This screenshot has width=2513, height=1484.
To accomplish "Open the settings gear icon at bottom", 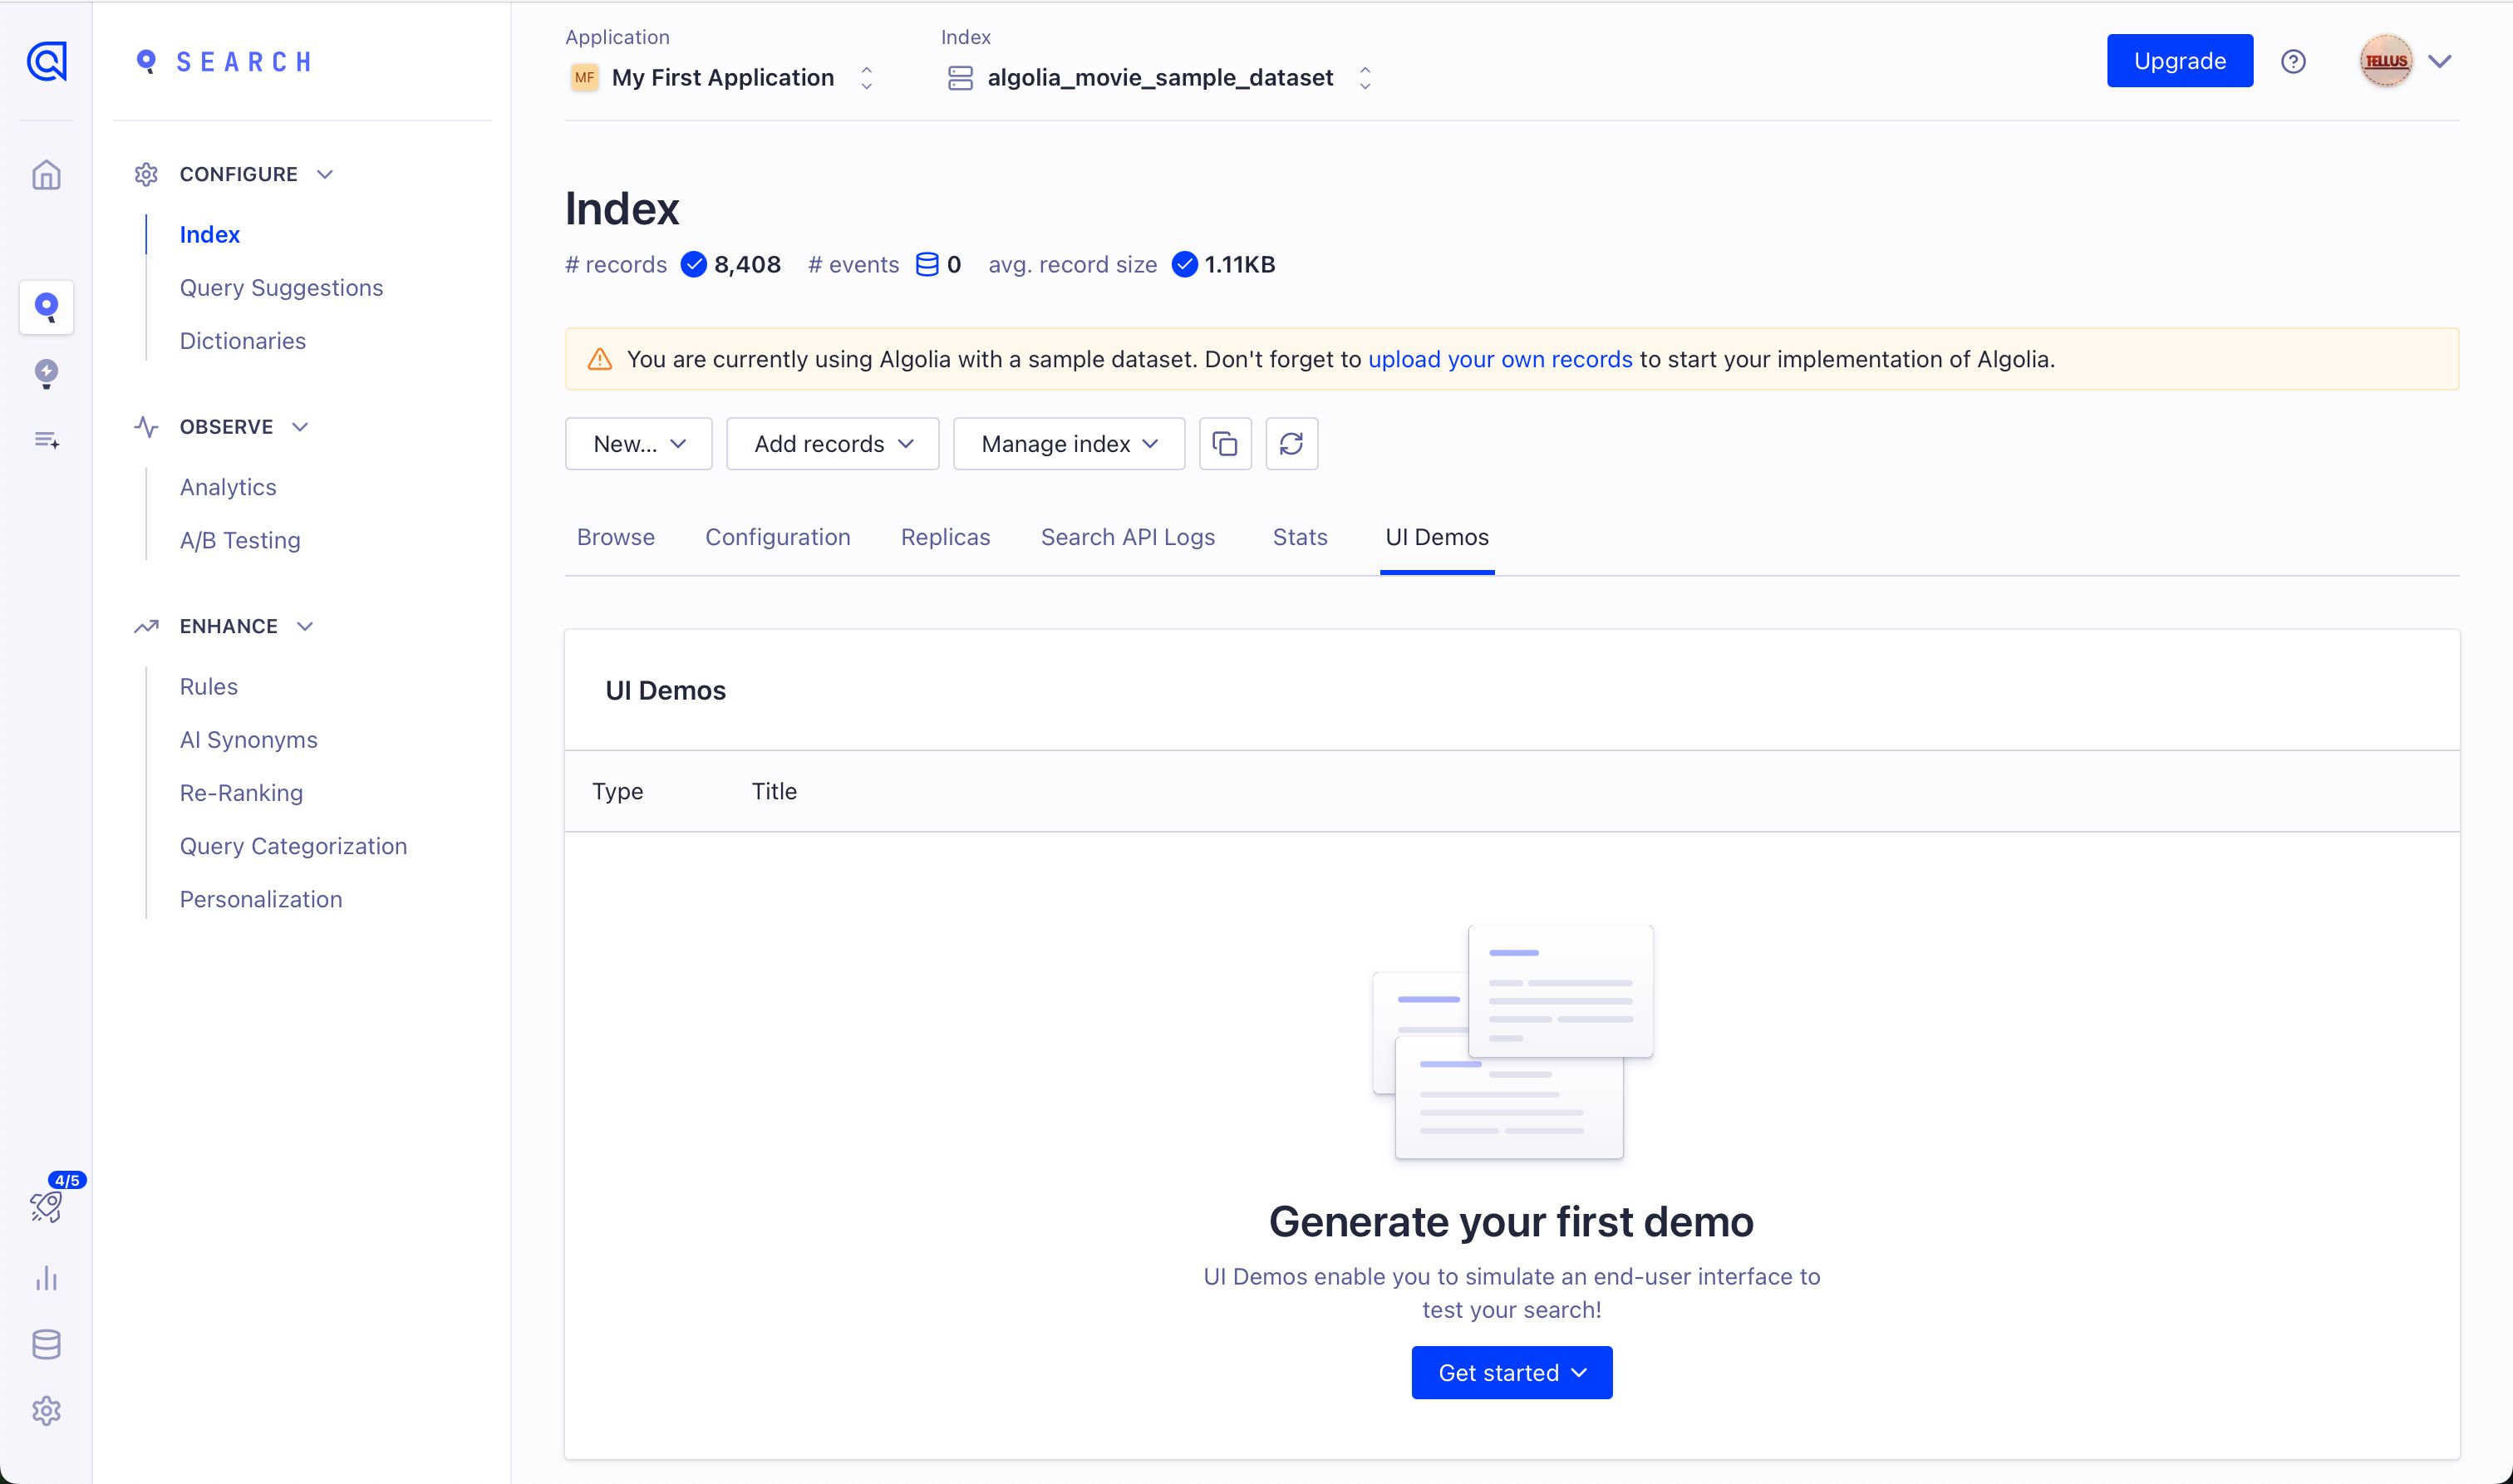I will pos(46,1411).
